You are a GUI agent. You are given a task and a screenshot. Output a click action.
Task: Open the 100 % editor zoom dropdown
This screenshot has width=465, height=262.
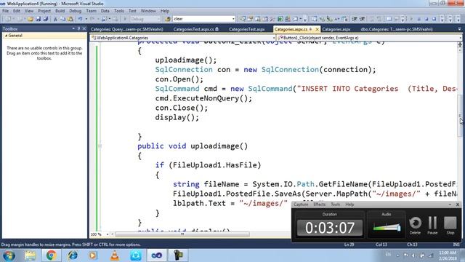click(107, 234)
